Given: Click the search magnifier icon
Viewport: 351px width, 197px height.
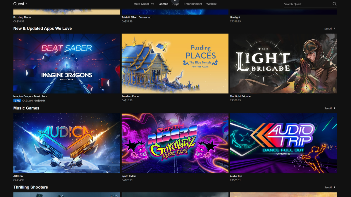Looking at the screenshot, I should (334, 4).
